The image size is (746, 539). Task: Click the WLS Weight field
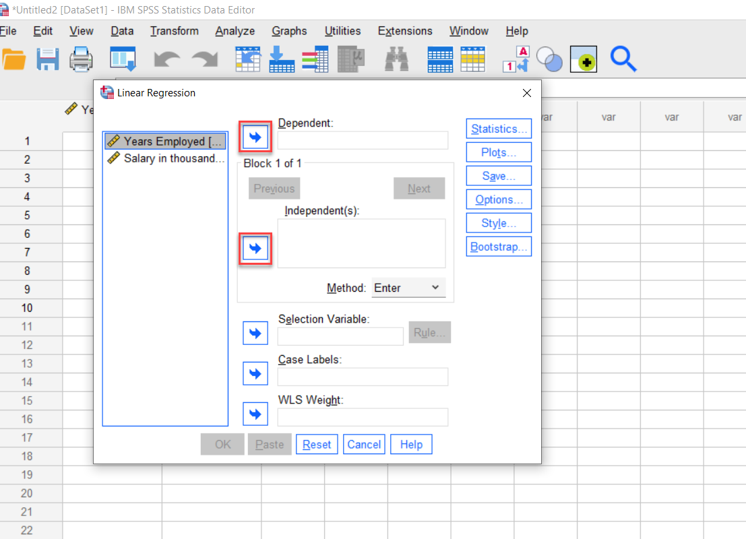point(363,417)
